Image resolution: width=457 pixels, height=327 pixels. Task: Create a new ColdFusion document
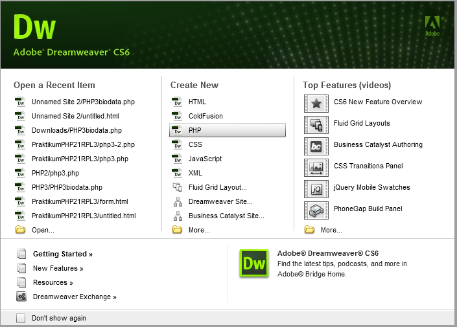(205, 116)
